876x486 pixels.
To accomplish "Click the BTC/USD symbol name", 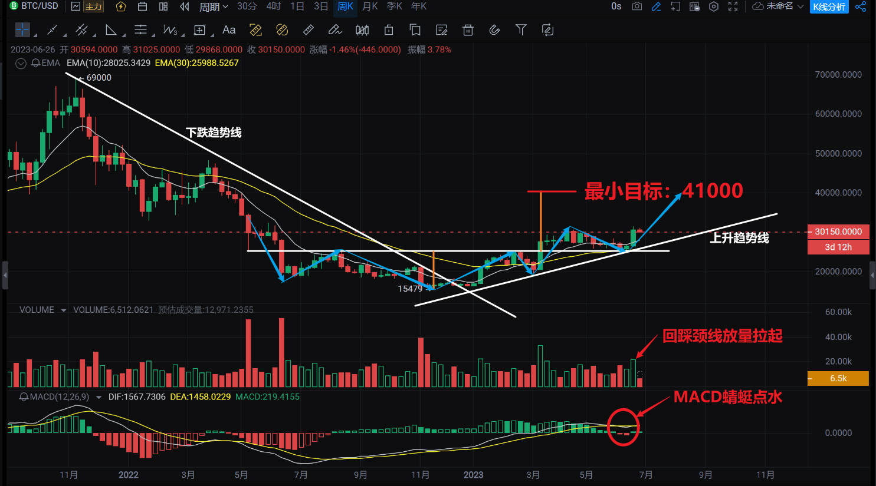I will coord(40,6).
